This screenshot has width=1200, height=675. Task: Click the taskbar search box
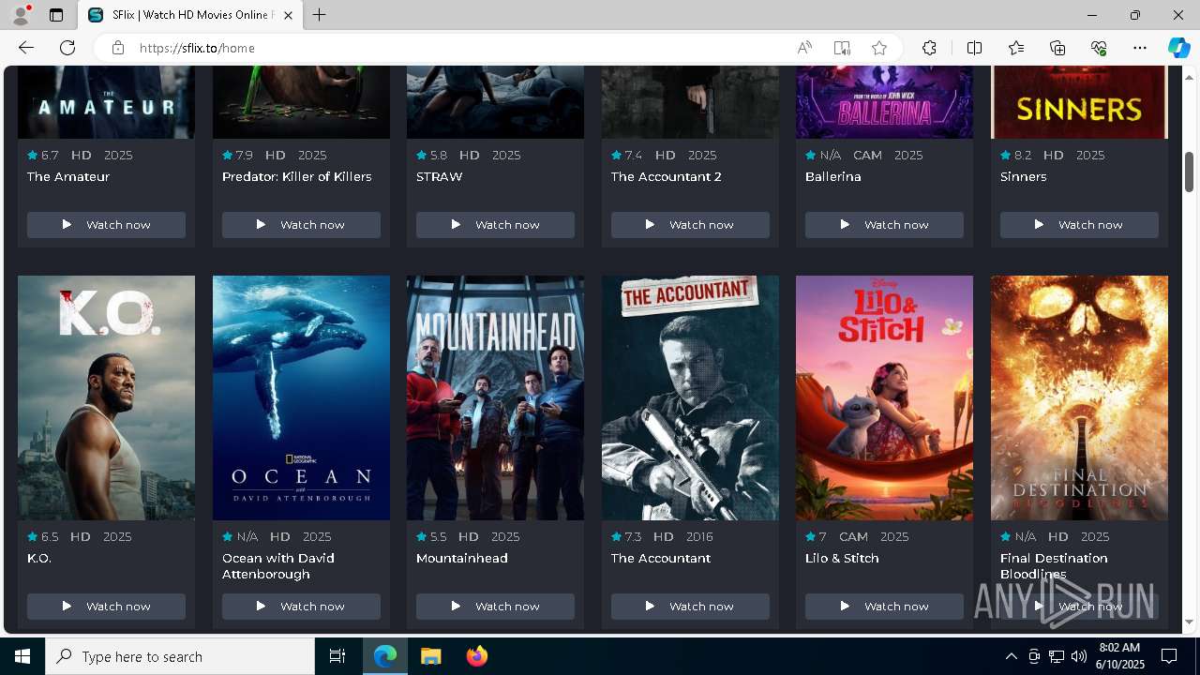pos(180,656)
